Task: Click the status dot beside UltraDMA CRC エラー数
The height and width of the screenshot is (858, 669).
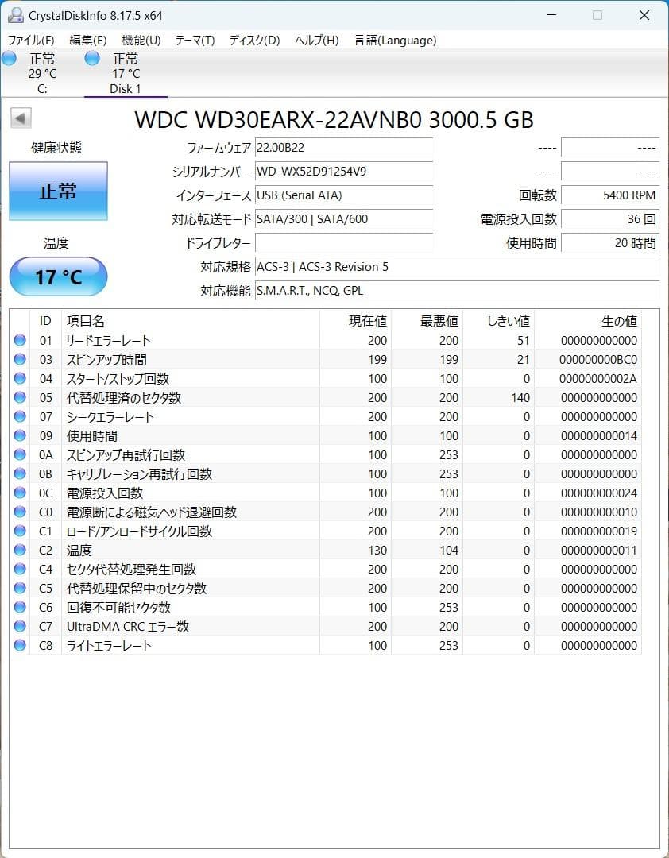Action: tap(20, 626)
